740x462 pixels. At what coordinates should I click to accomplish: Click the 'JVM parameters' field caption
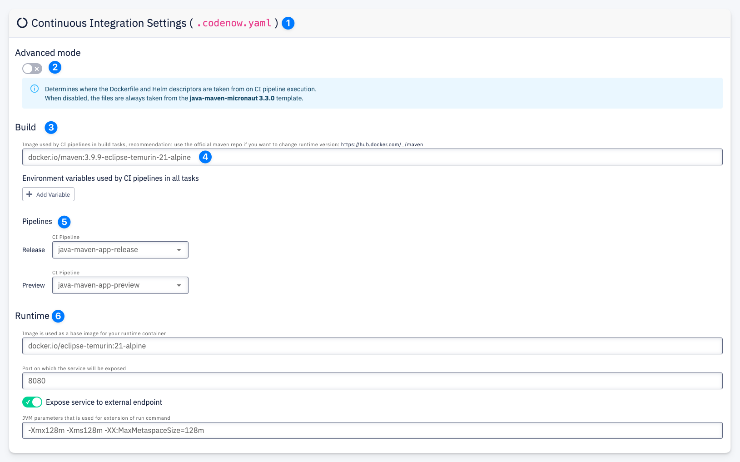[96, 418]
